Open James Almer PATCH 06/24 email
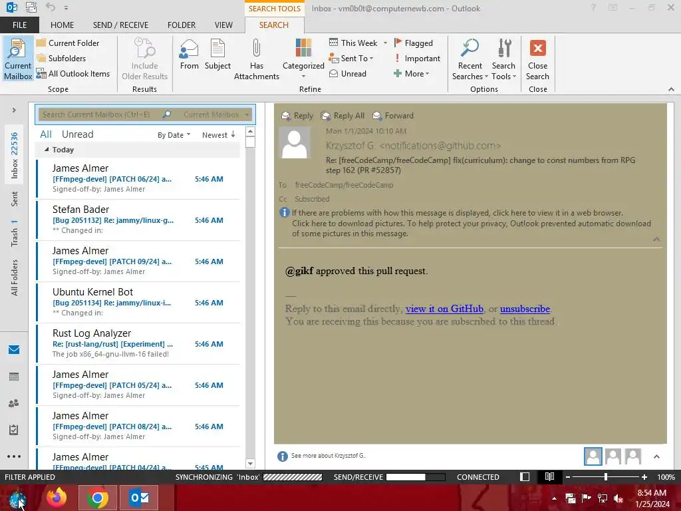The image size is (681, 511). point(138,178)
